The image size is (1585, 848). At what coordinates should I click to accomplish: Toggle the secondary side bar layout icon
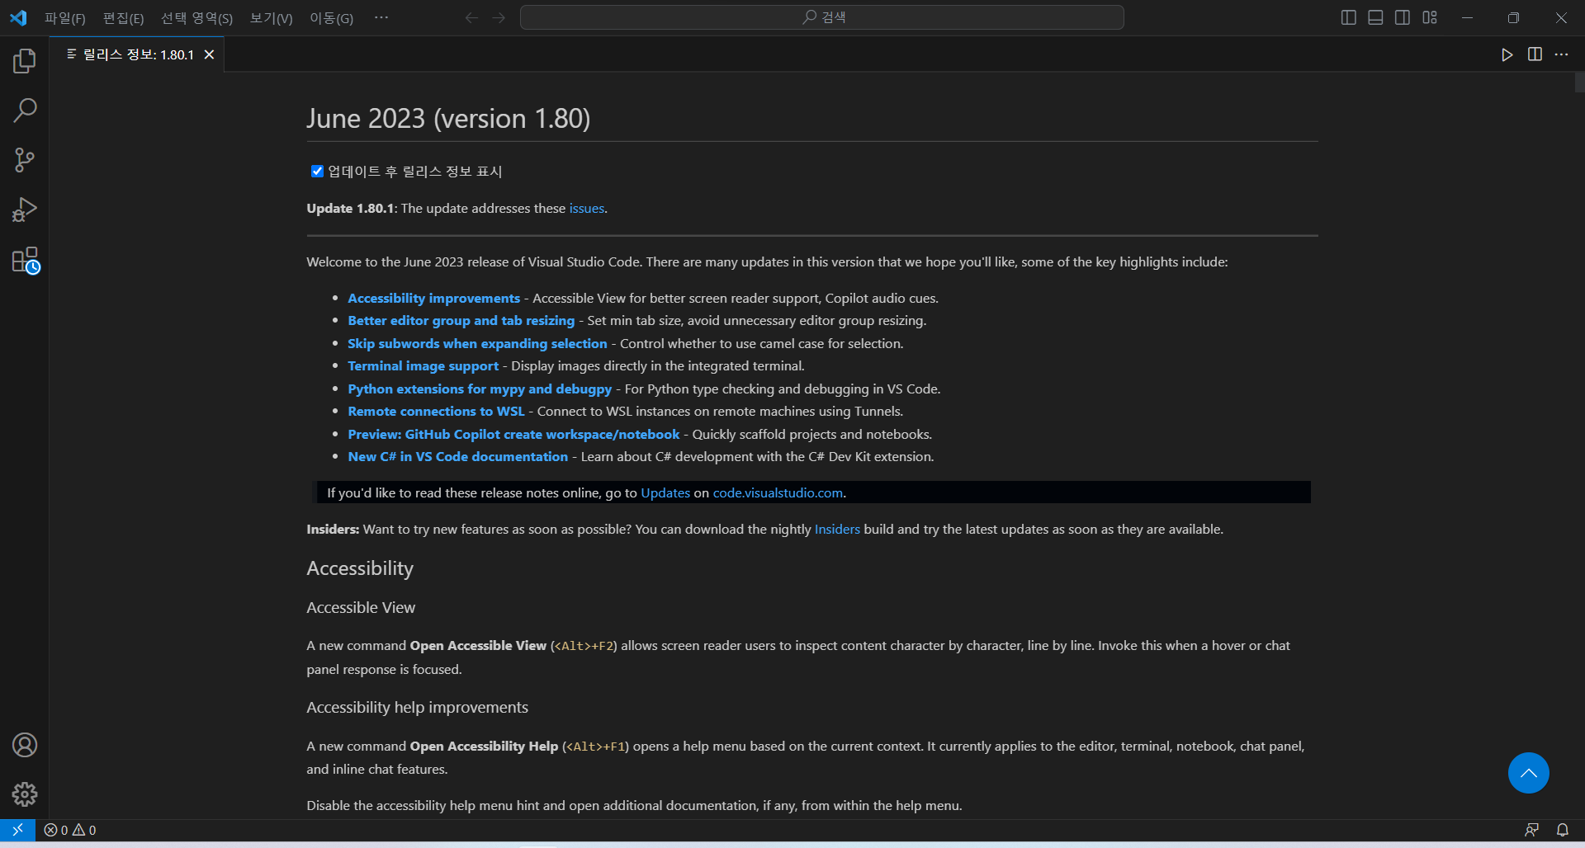point(1403,17)
